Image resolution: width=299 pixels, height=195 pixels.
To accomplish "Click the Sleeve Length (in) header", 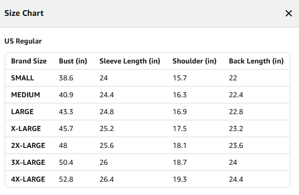I will 130,61.
